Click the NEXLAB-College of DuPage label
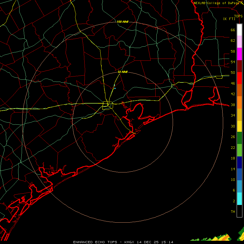 pos(217,3)
